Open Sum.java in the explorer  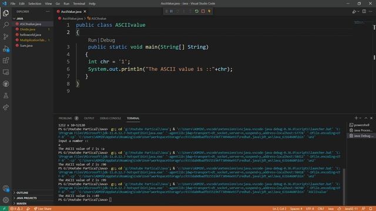pos(26,46)
